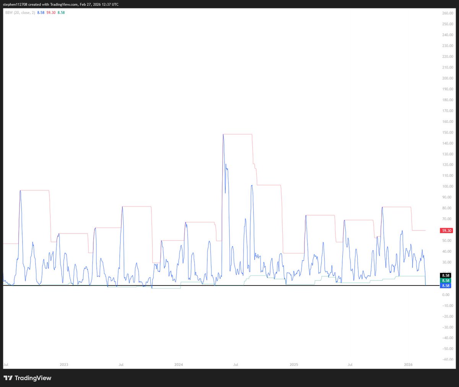
Task: Click the 80.00 label on price scale
Action: 447,208
